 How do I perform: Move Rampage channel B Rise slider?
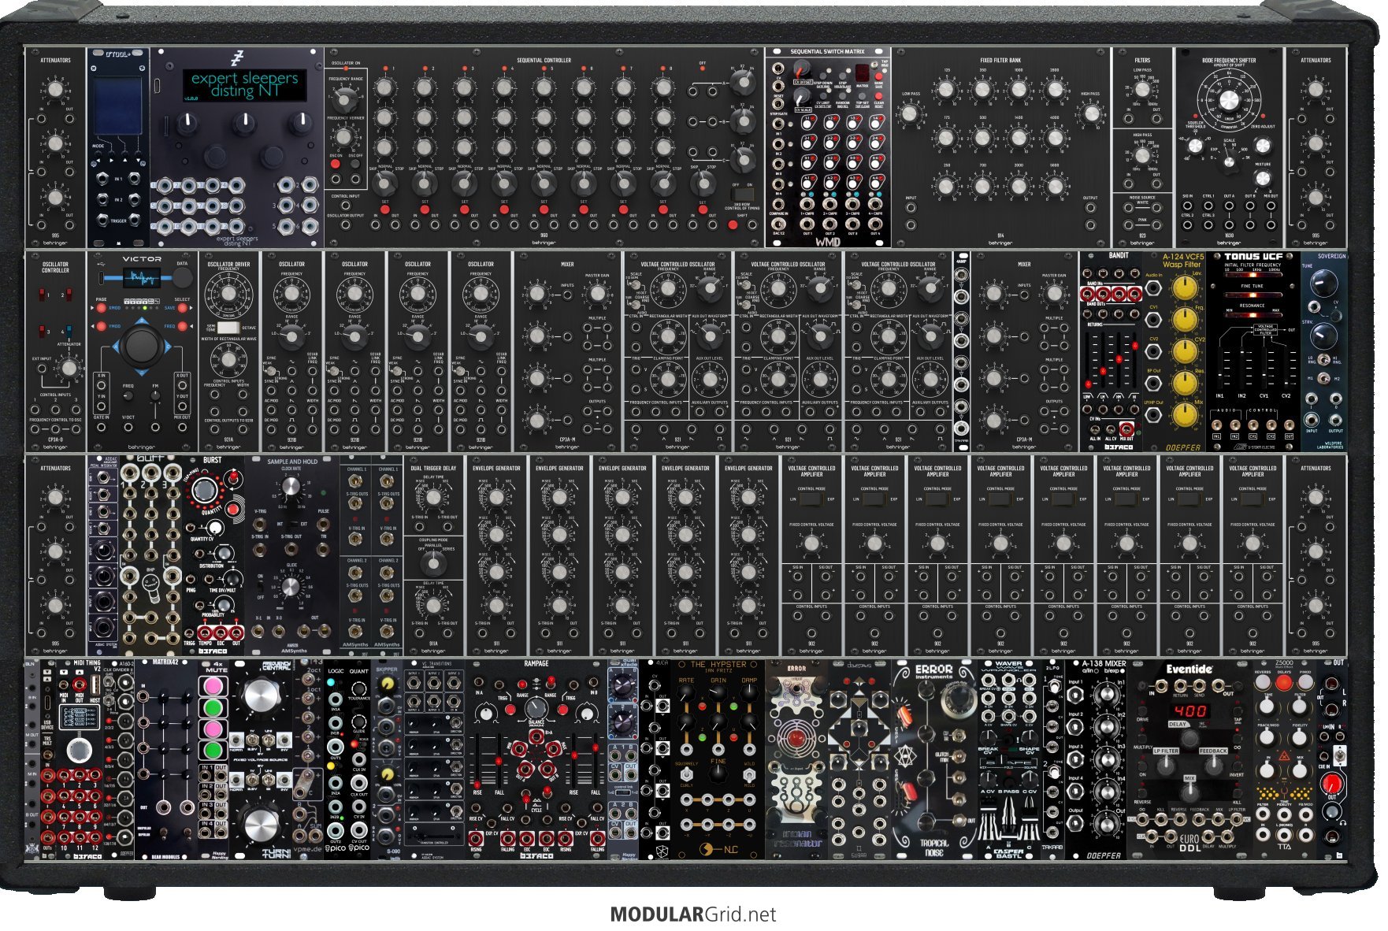click(573, 760)
